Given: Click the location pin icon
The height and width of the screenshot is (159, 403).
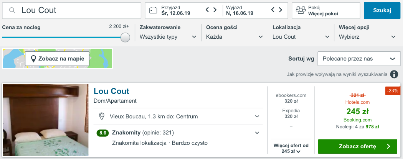Looking at the screenshot, I should coord(102,116).
